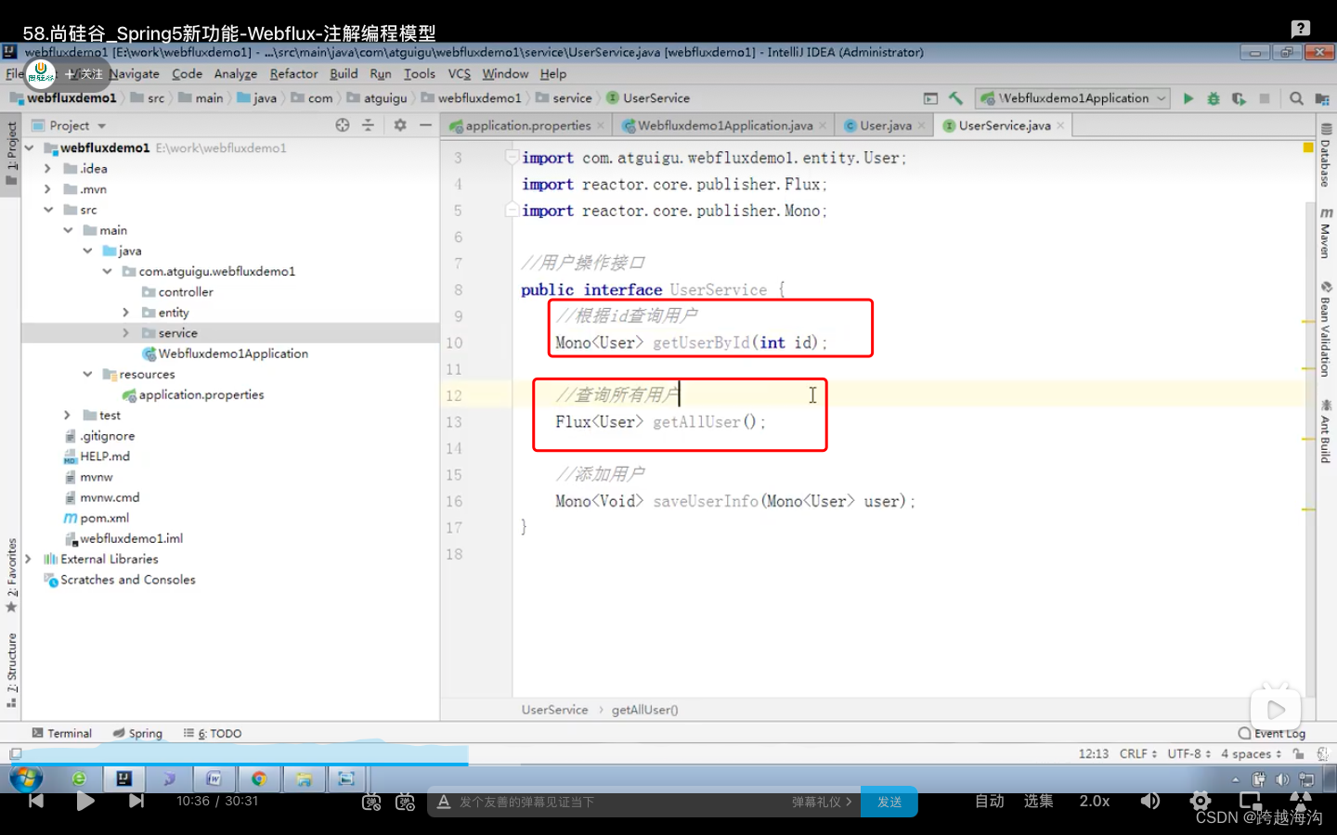Collapse all in Project panel toolbar
This screenshot has height=835, width=1337.
368,125
